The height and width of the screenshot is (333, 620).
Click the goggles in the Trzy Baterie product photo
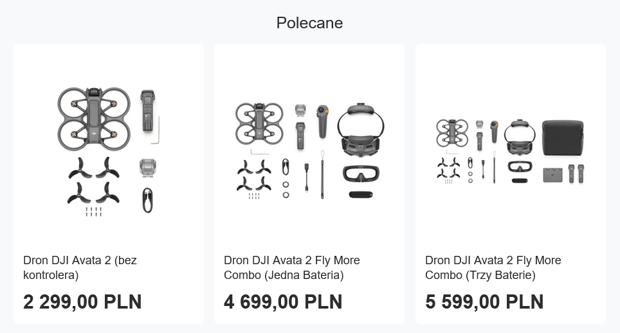pyautogui.click(x=520, y=138)
